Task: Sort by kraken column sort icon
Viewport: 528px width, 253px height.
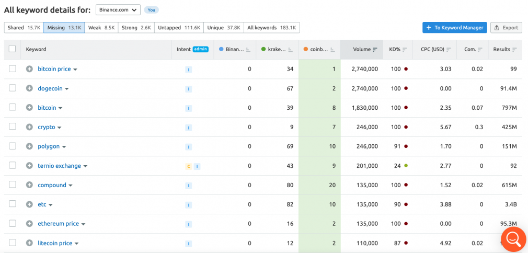Action: click(291, 50)
